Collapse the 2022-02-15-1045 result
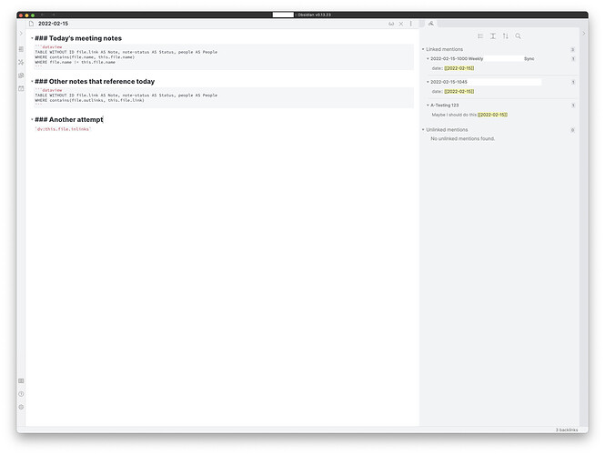 click(428, 82)
